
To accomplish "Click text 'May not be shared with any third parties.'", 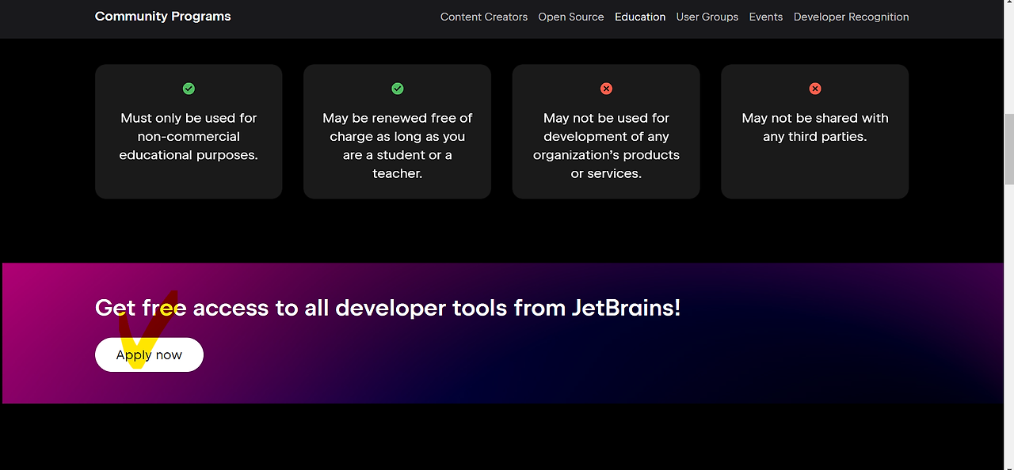I will tap(815, 127).
